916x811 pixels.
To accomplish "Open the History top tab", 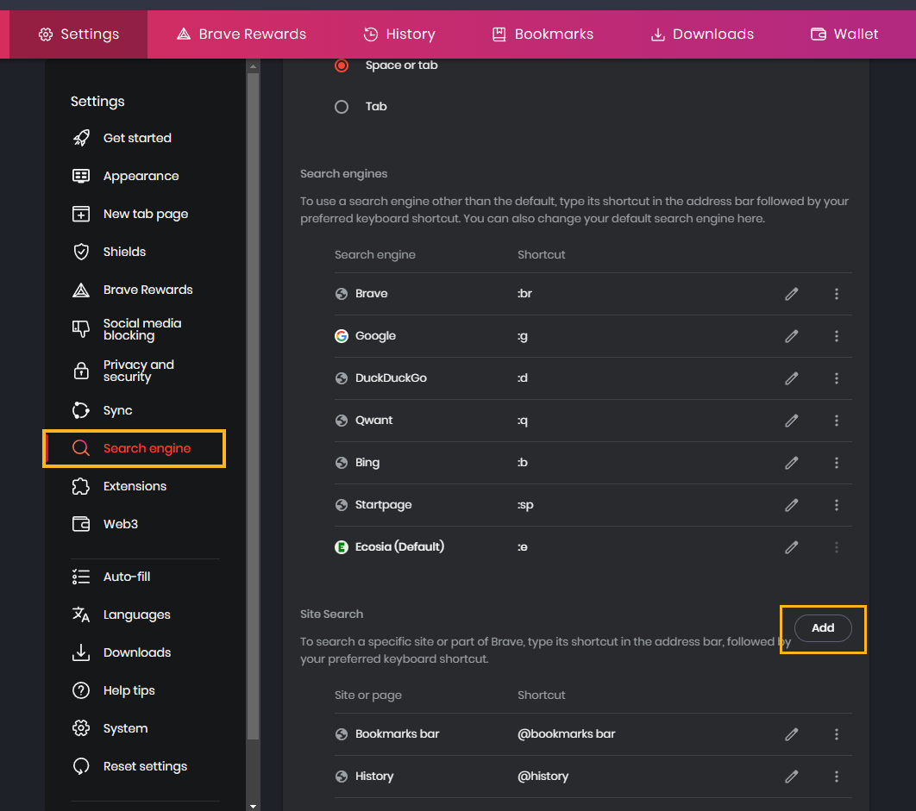I will (x=399, y=34).
